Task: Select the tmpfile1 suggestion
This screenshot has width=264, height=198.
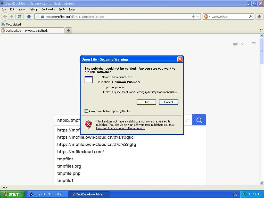Action: (x=65, y=181)
